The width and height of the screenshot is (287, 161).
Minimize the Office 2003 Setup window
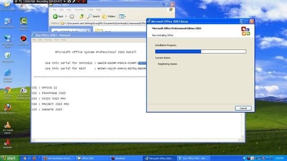(242, 21)
